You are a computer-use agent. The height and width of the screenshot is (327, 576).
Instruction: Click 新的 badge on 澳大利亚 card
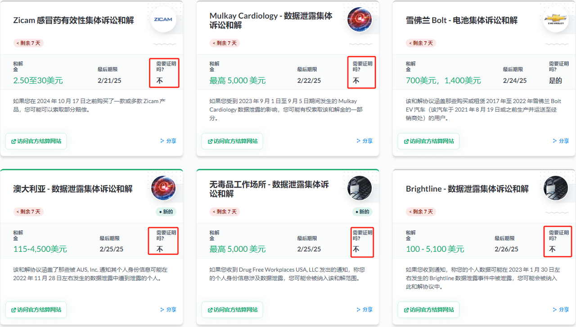tap(166, 212)
